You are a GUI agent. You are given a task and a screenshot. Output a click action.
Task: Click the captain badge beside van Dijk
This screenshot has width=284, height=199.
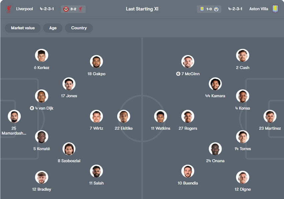coord(32,108)
